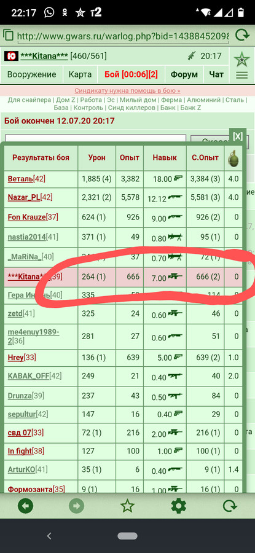Open ***Kitana*** profile link in header
Screen dimensions: 255x553
coord(44,56)
